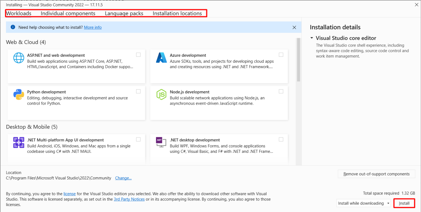Open the 3rd Party Notices link
Viewport: 421px width, 212px height.
(129, 199)
